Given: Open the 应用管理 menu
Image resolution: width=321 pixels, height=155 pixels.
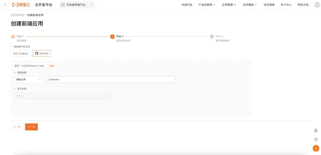Looking at the screenshot, I should click(x=229, y=5).
